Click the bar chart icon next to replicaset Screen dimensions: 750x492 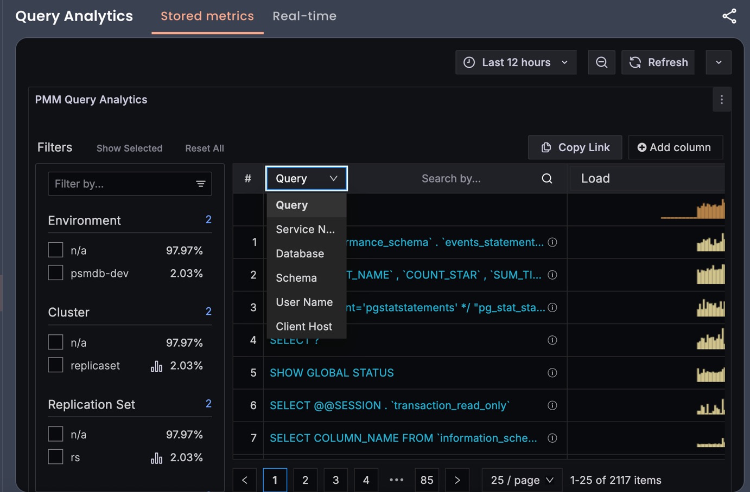[x=156, y=366]
